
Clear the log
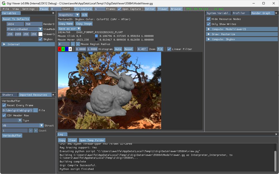[72, 140]
